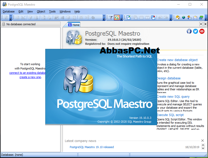The height and width of the screenshot is (158, 208).
Task: Click the No database connected header bar
Action: click(31, 24)
